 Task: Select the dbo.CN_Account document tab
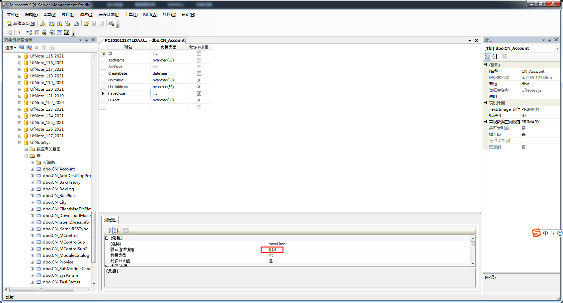144,40
